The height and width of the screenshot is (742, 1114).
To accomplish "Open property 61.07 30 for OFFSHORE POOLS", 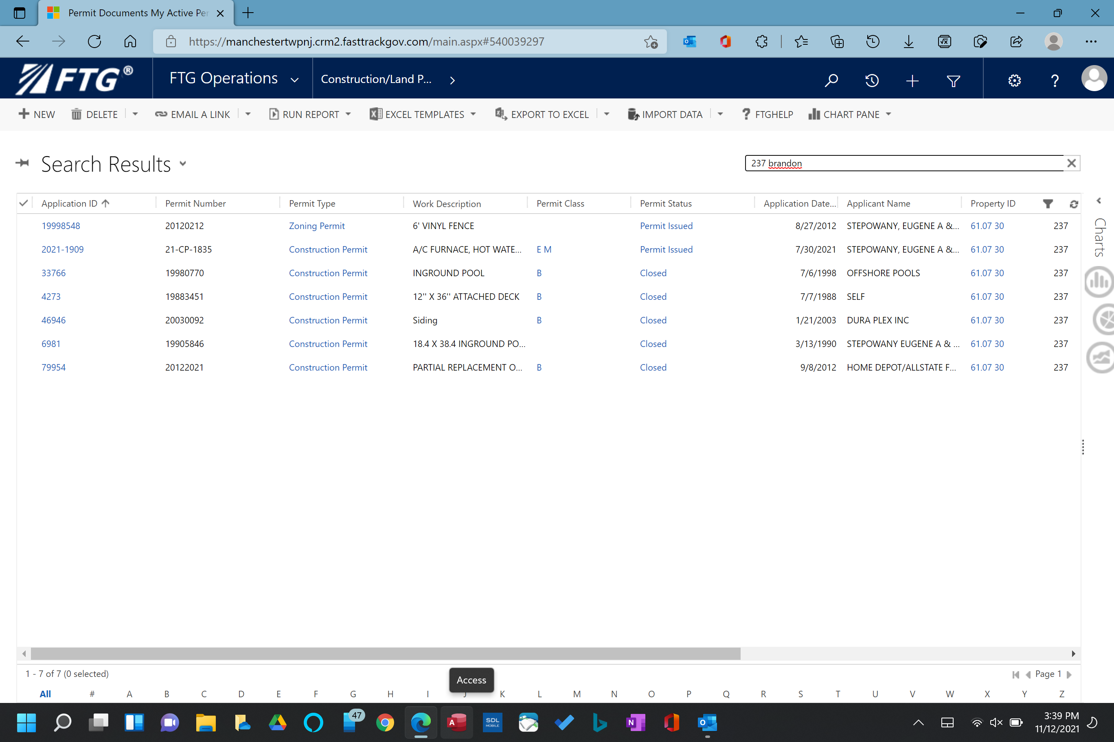I will click(x=987, y=273).
